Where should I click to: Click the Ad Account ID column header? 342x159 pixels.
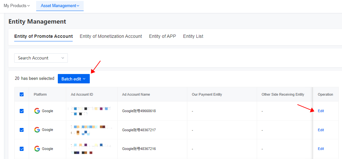pyautogui.click(x=82, y=94)
